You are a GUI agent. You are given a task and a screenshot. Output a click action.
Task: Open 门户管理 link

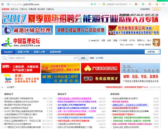pos(123,40)
